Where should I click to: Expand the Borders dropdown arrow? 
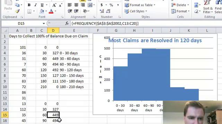coord(34,11)
